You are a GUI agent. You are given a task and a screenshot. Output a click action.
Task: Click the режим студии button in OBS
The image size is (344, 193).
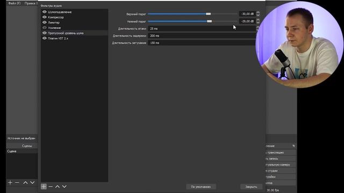(281, 170)
